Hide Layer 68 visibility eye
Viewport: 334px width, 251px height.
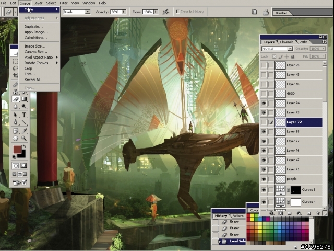coord(264,131)
